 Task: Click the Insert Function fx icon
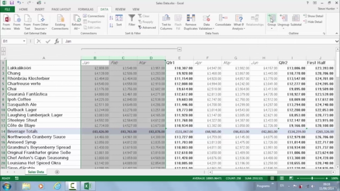pos(57,41)
